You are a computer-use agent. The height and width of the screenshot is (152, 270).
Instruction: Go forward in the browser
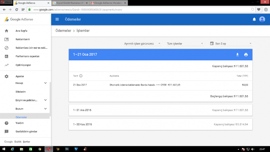[10, 10]
